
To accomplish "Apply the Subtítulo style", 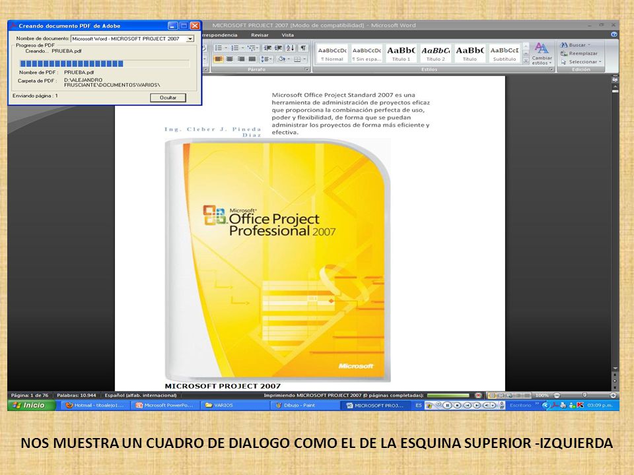I will tap(504, 53).
